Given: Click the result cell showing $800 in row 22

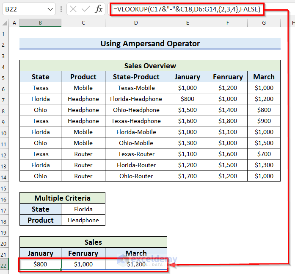Looking at the screenshot, I should [40, 264].
